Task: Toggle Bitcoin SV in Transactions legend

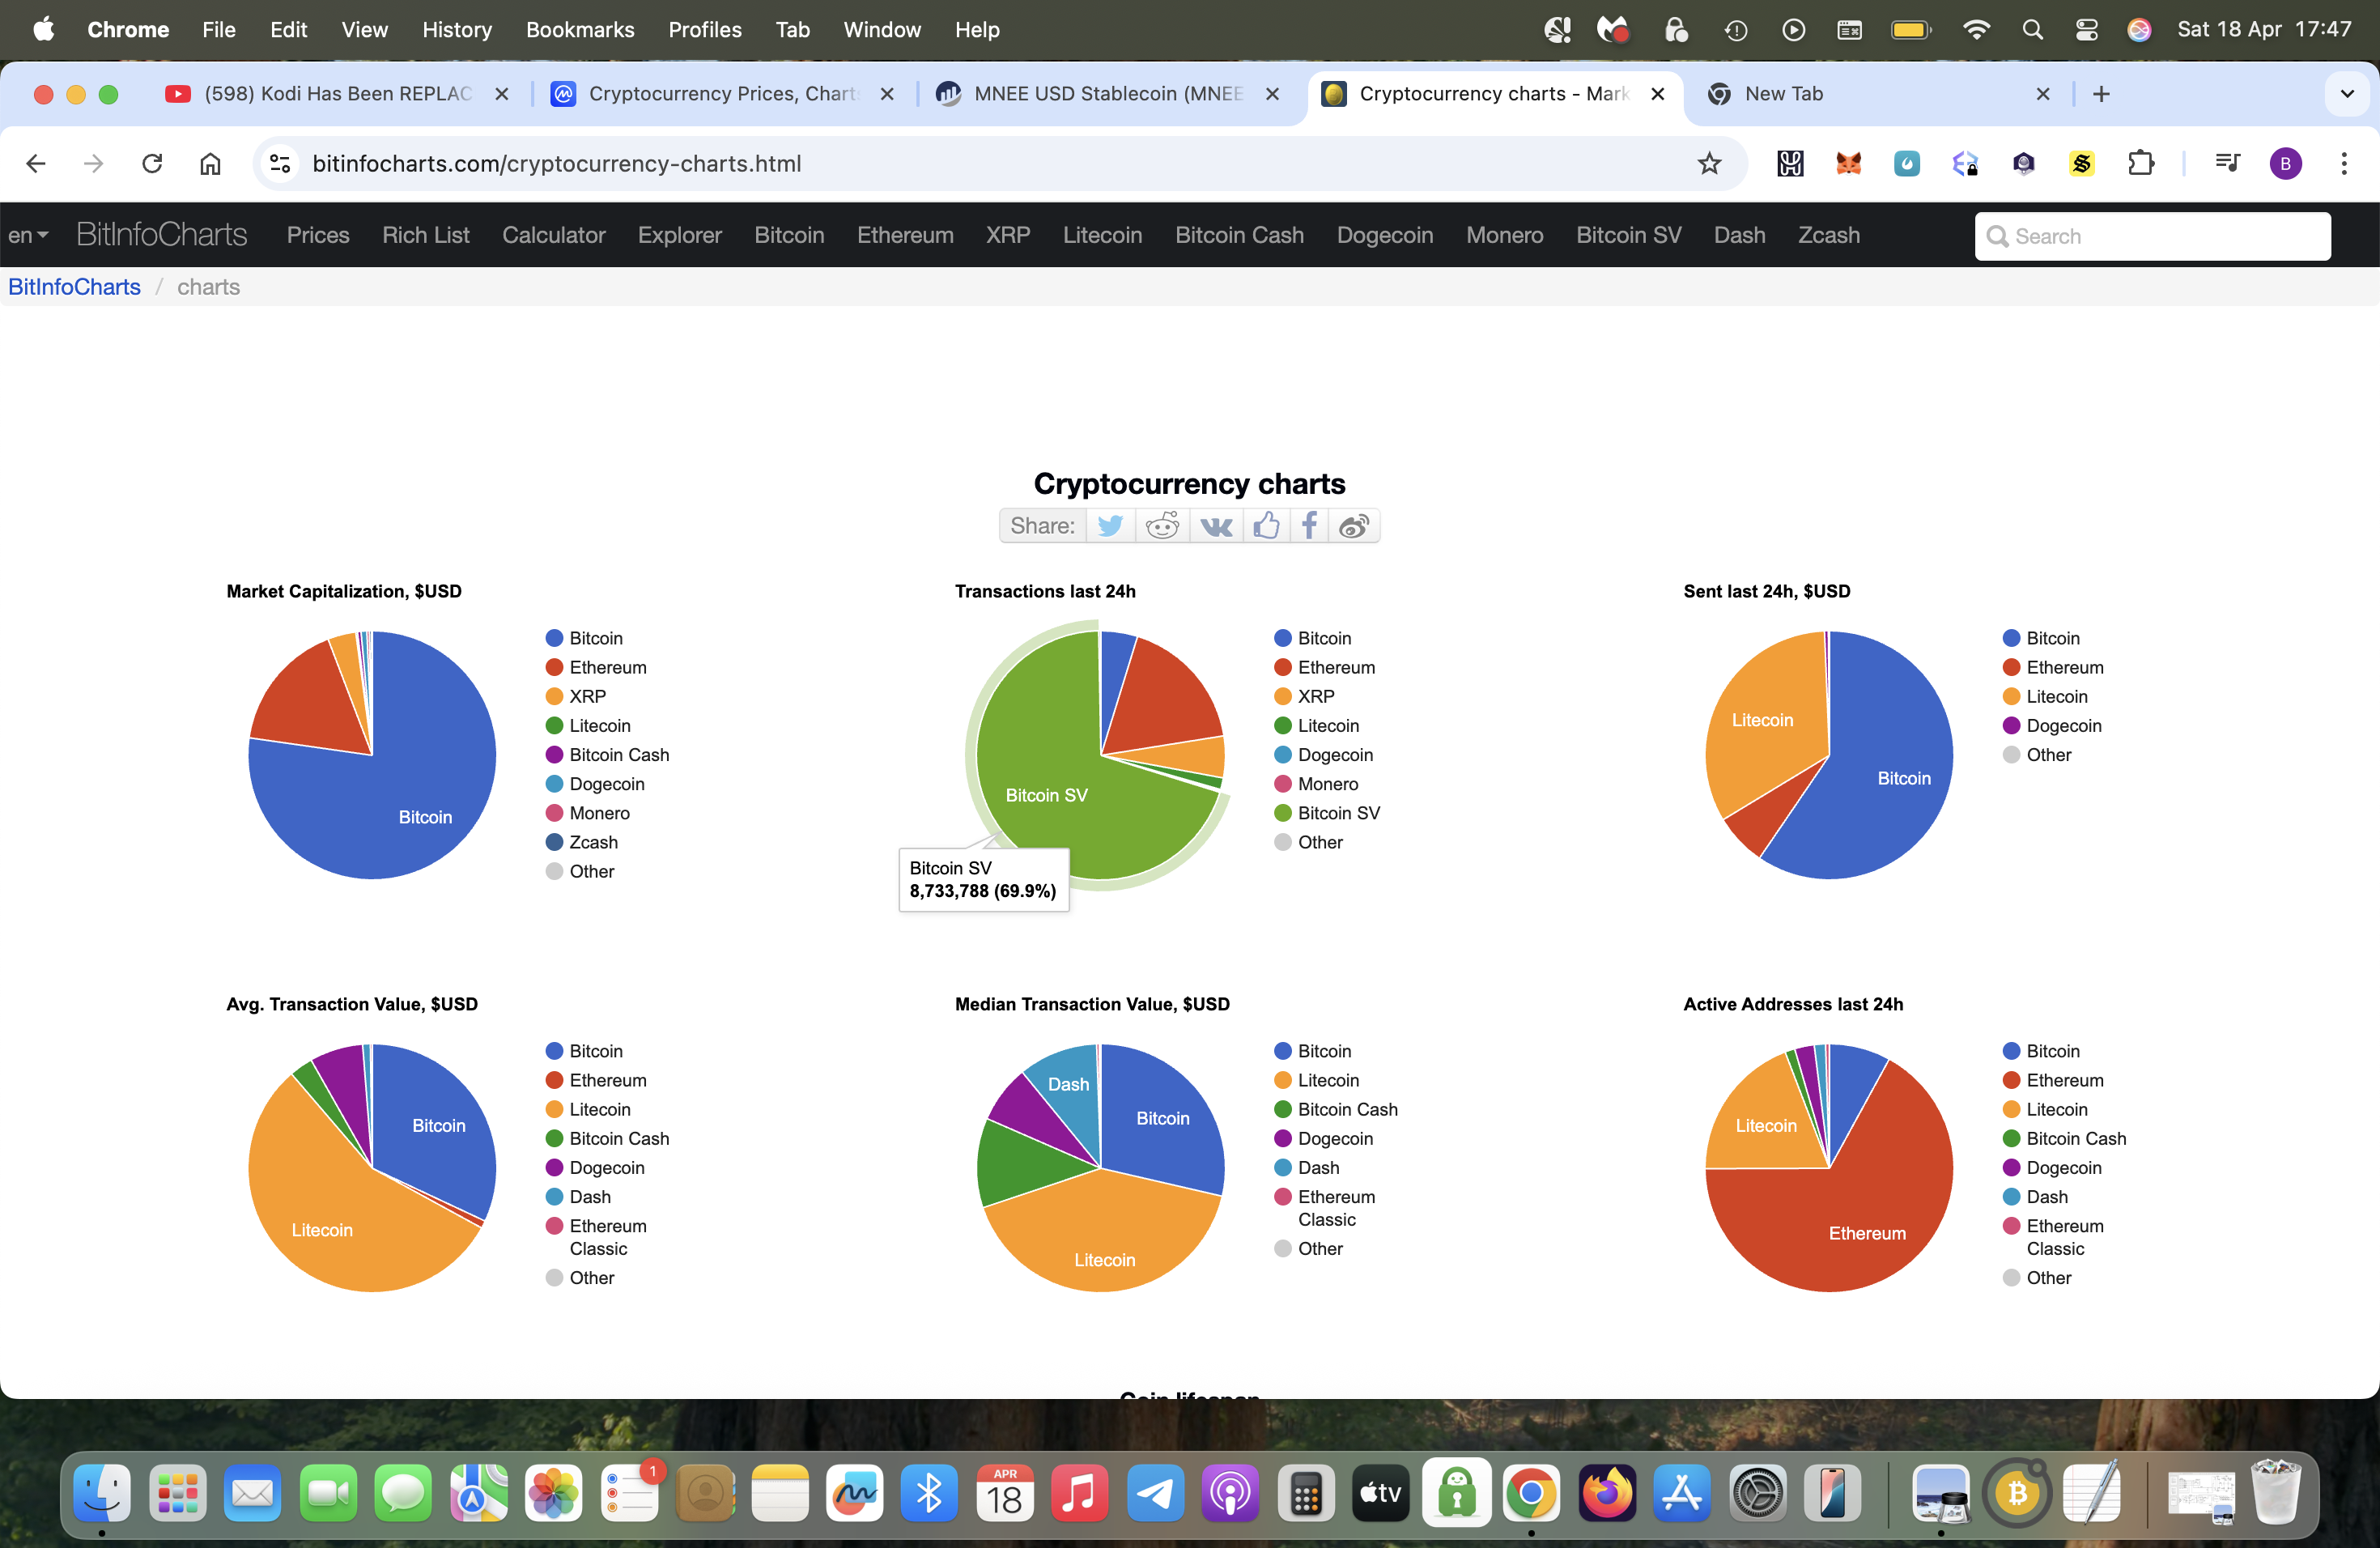Action: tap(1327, 813)
